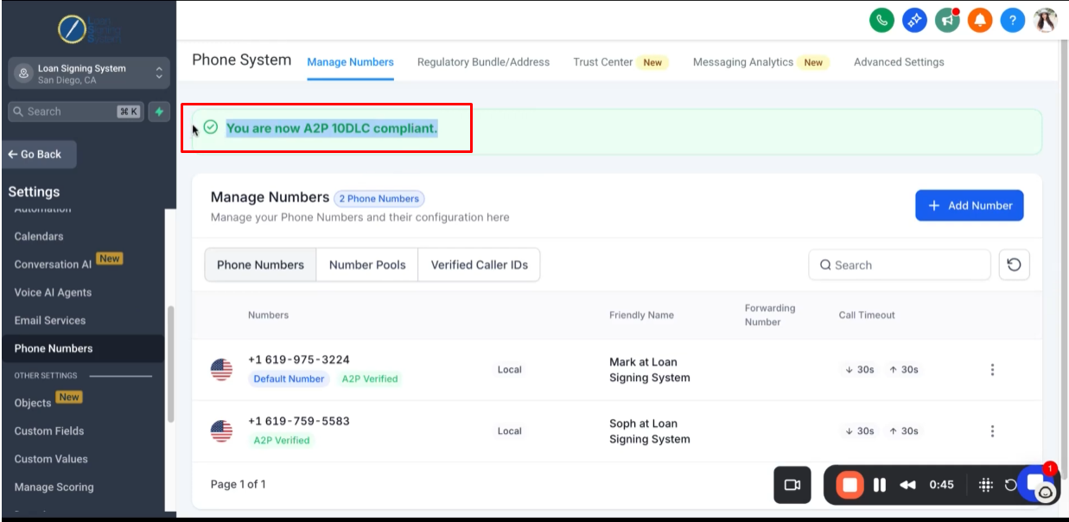Click the friendly name Soph at Loan Signing System
Screen dimensions: 1069x522
pos(650,431)
